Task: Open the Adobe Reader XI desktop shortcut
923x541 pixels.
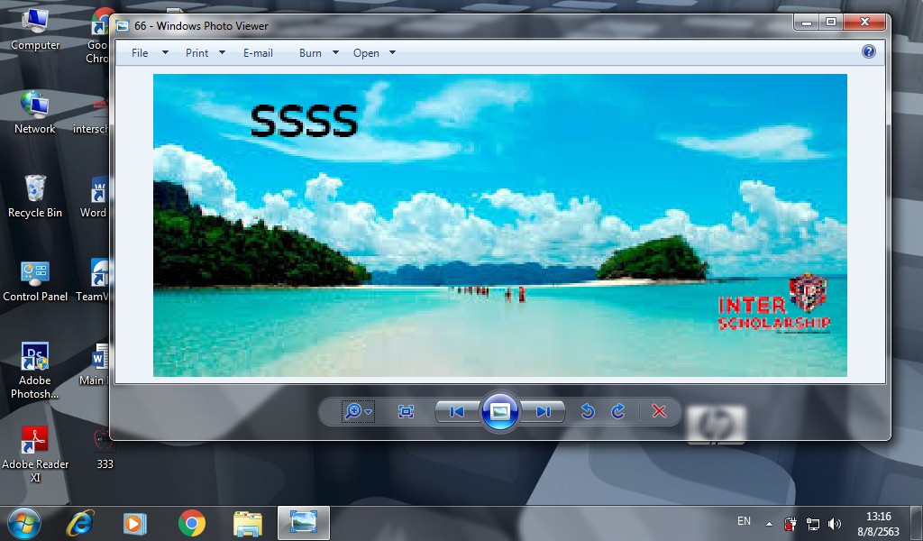Action: click(x=35, y=451)
